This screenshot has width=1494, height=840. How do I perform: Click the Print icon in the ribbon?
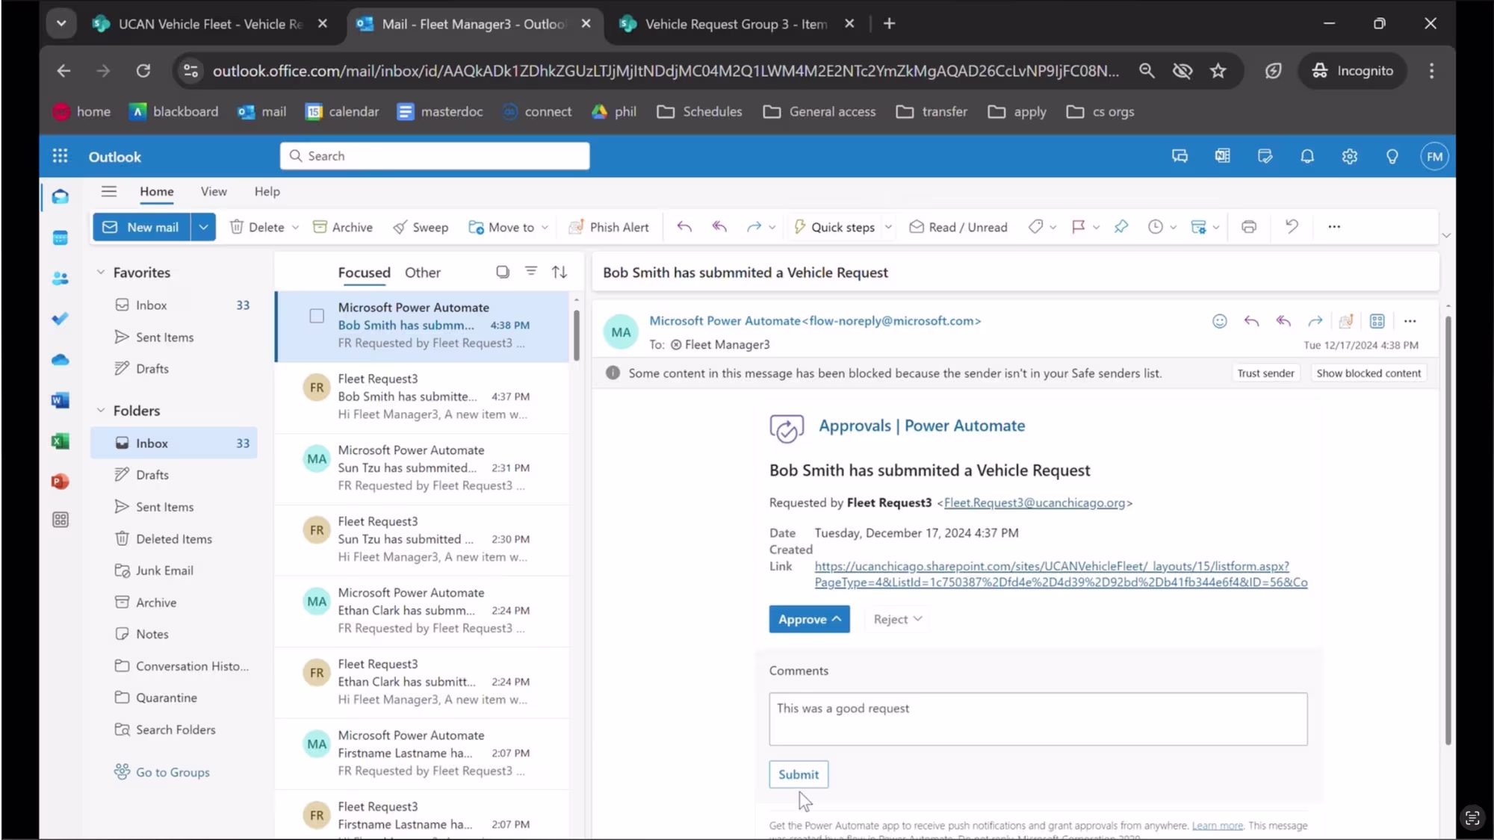1248,227
